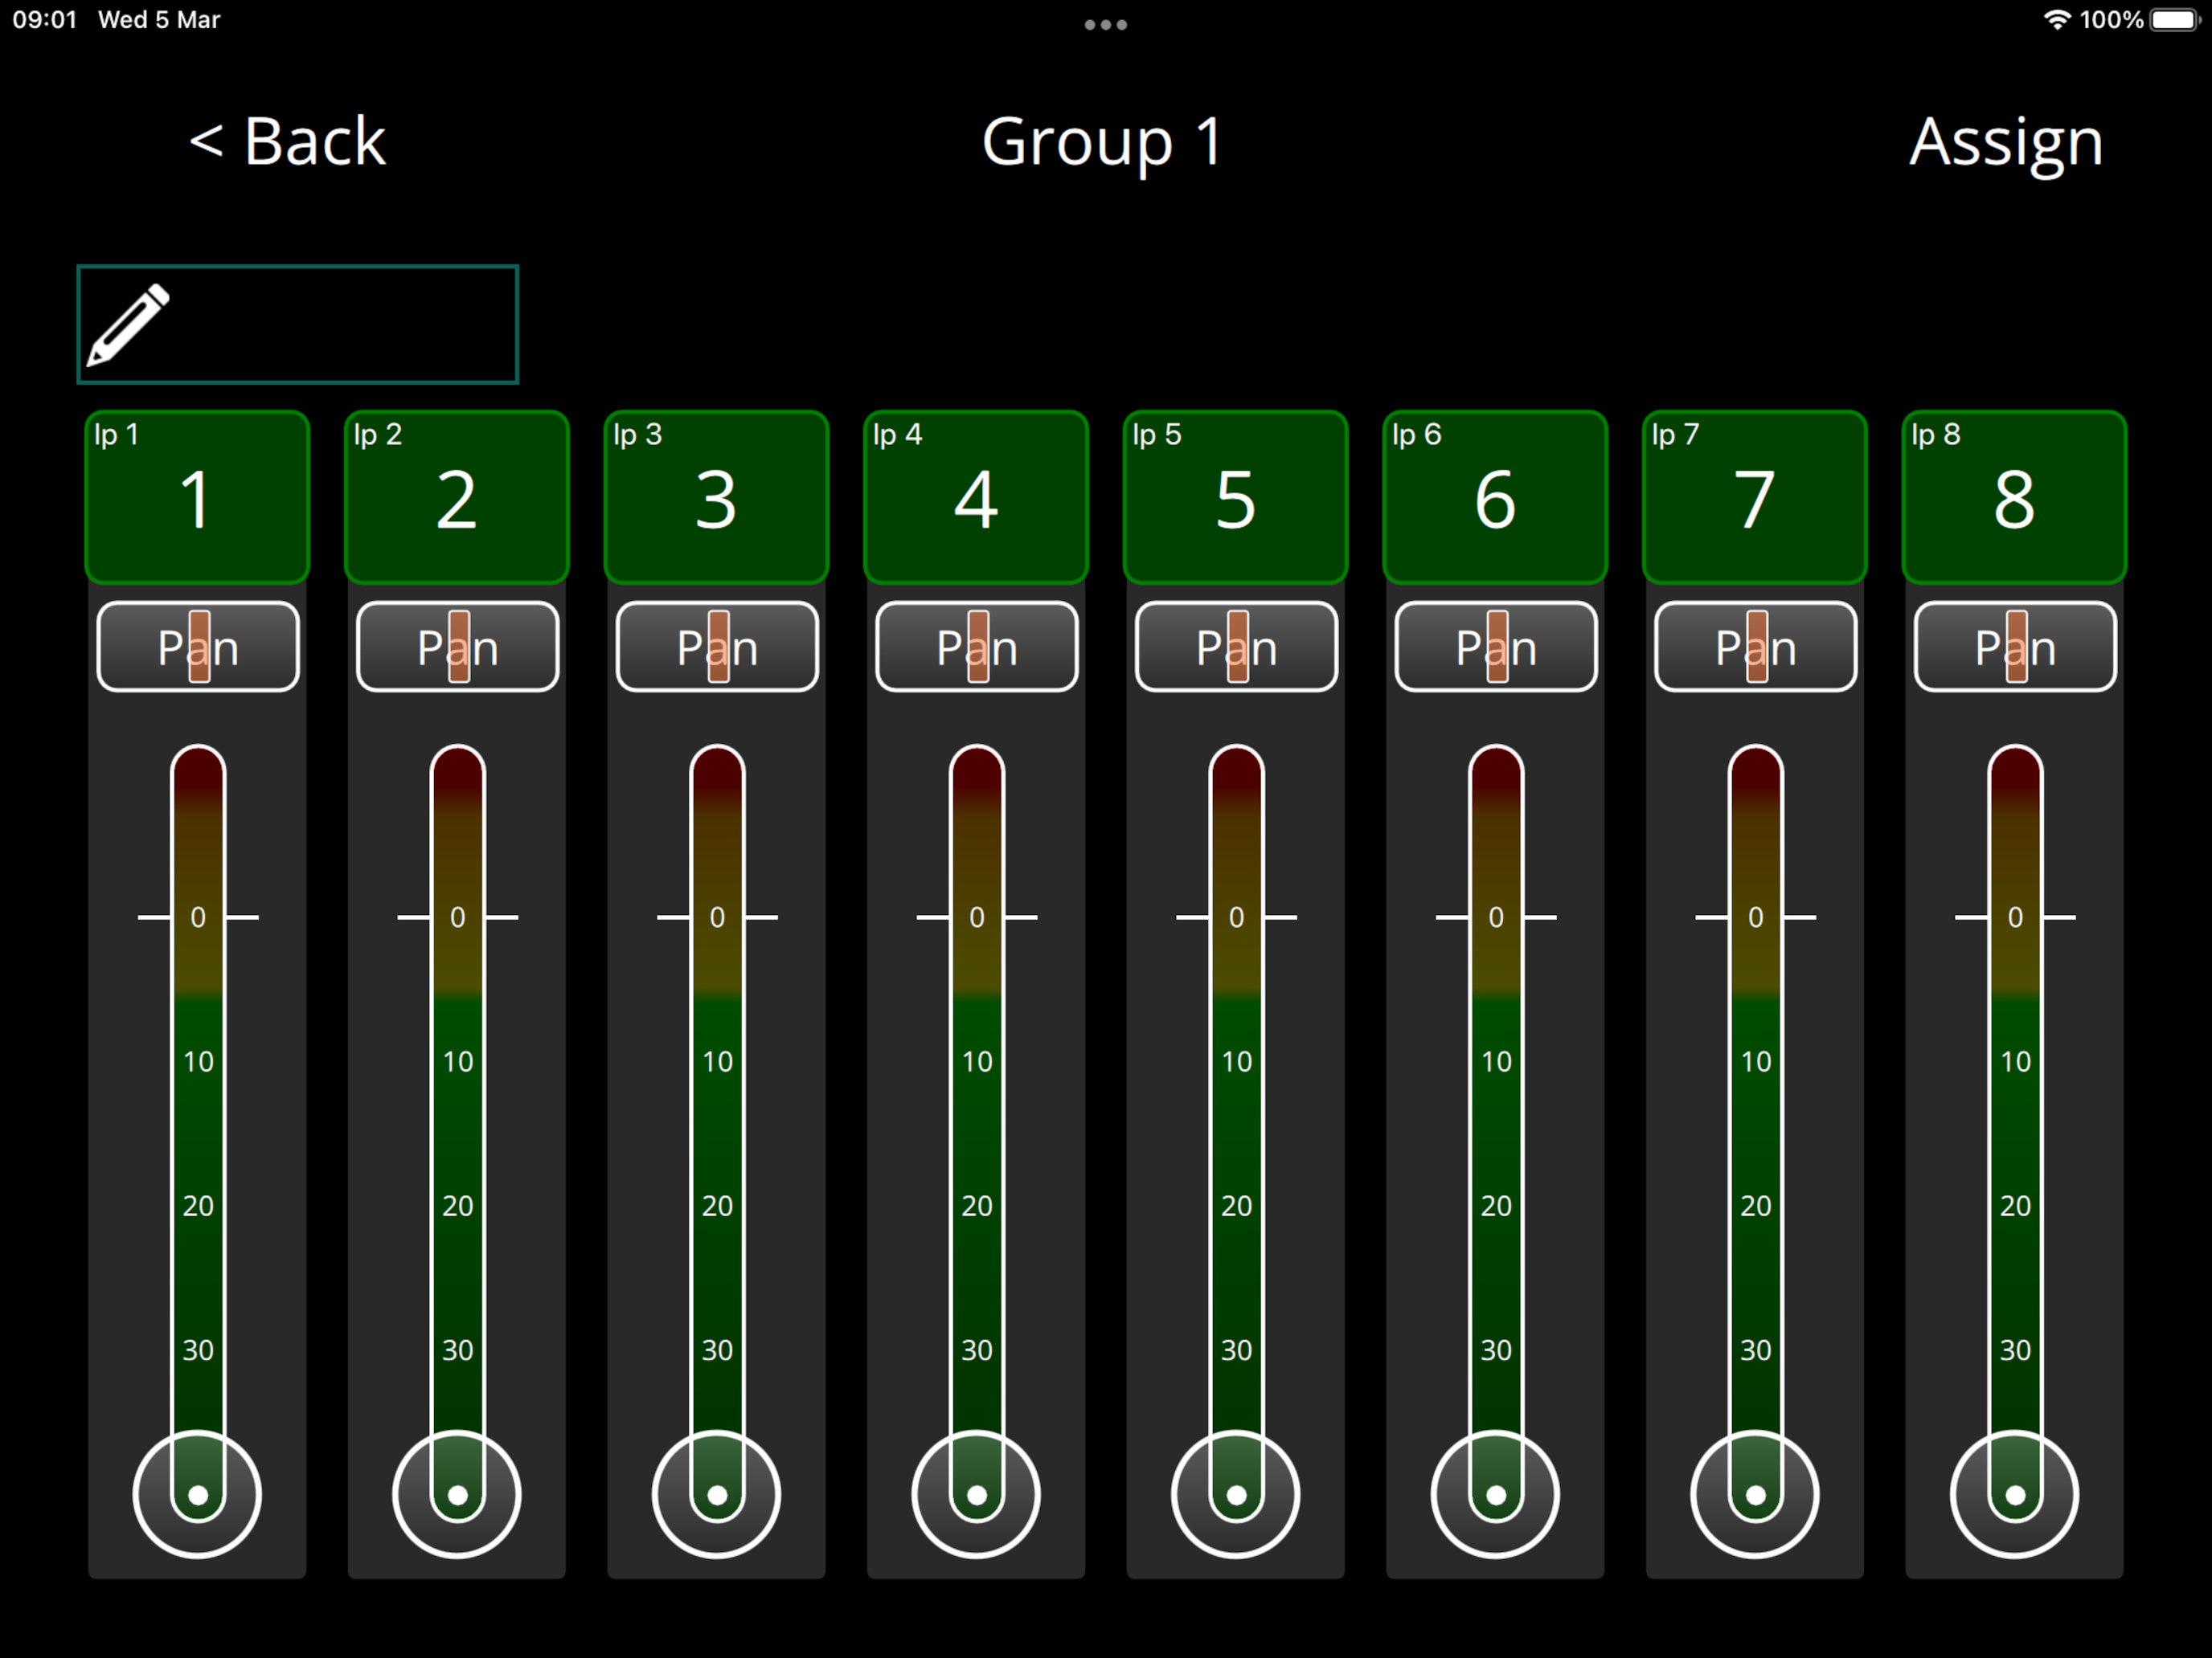2212x1658 pixels.
Task: Select channel 4 Ip 4 button
Action: coord(976,496)
